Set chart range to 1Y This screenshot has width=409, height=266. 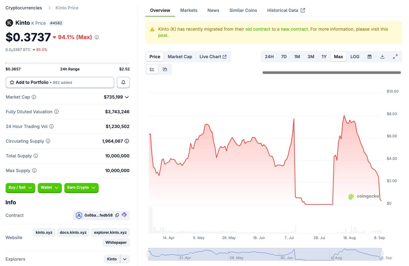coord(324,57)
